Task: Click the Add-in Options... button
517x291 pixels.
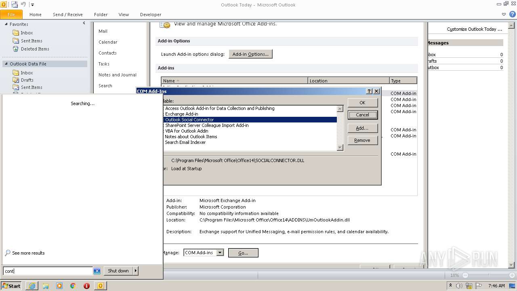Action: [x=250, y=54]
